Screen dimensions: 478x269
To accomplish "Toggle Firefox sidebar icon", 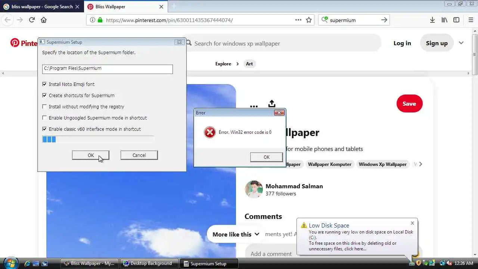I will coord(456,20).
